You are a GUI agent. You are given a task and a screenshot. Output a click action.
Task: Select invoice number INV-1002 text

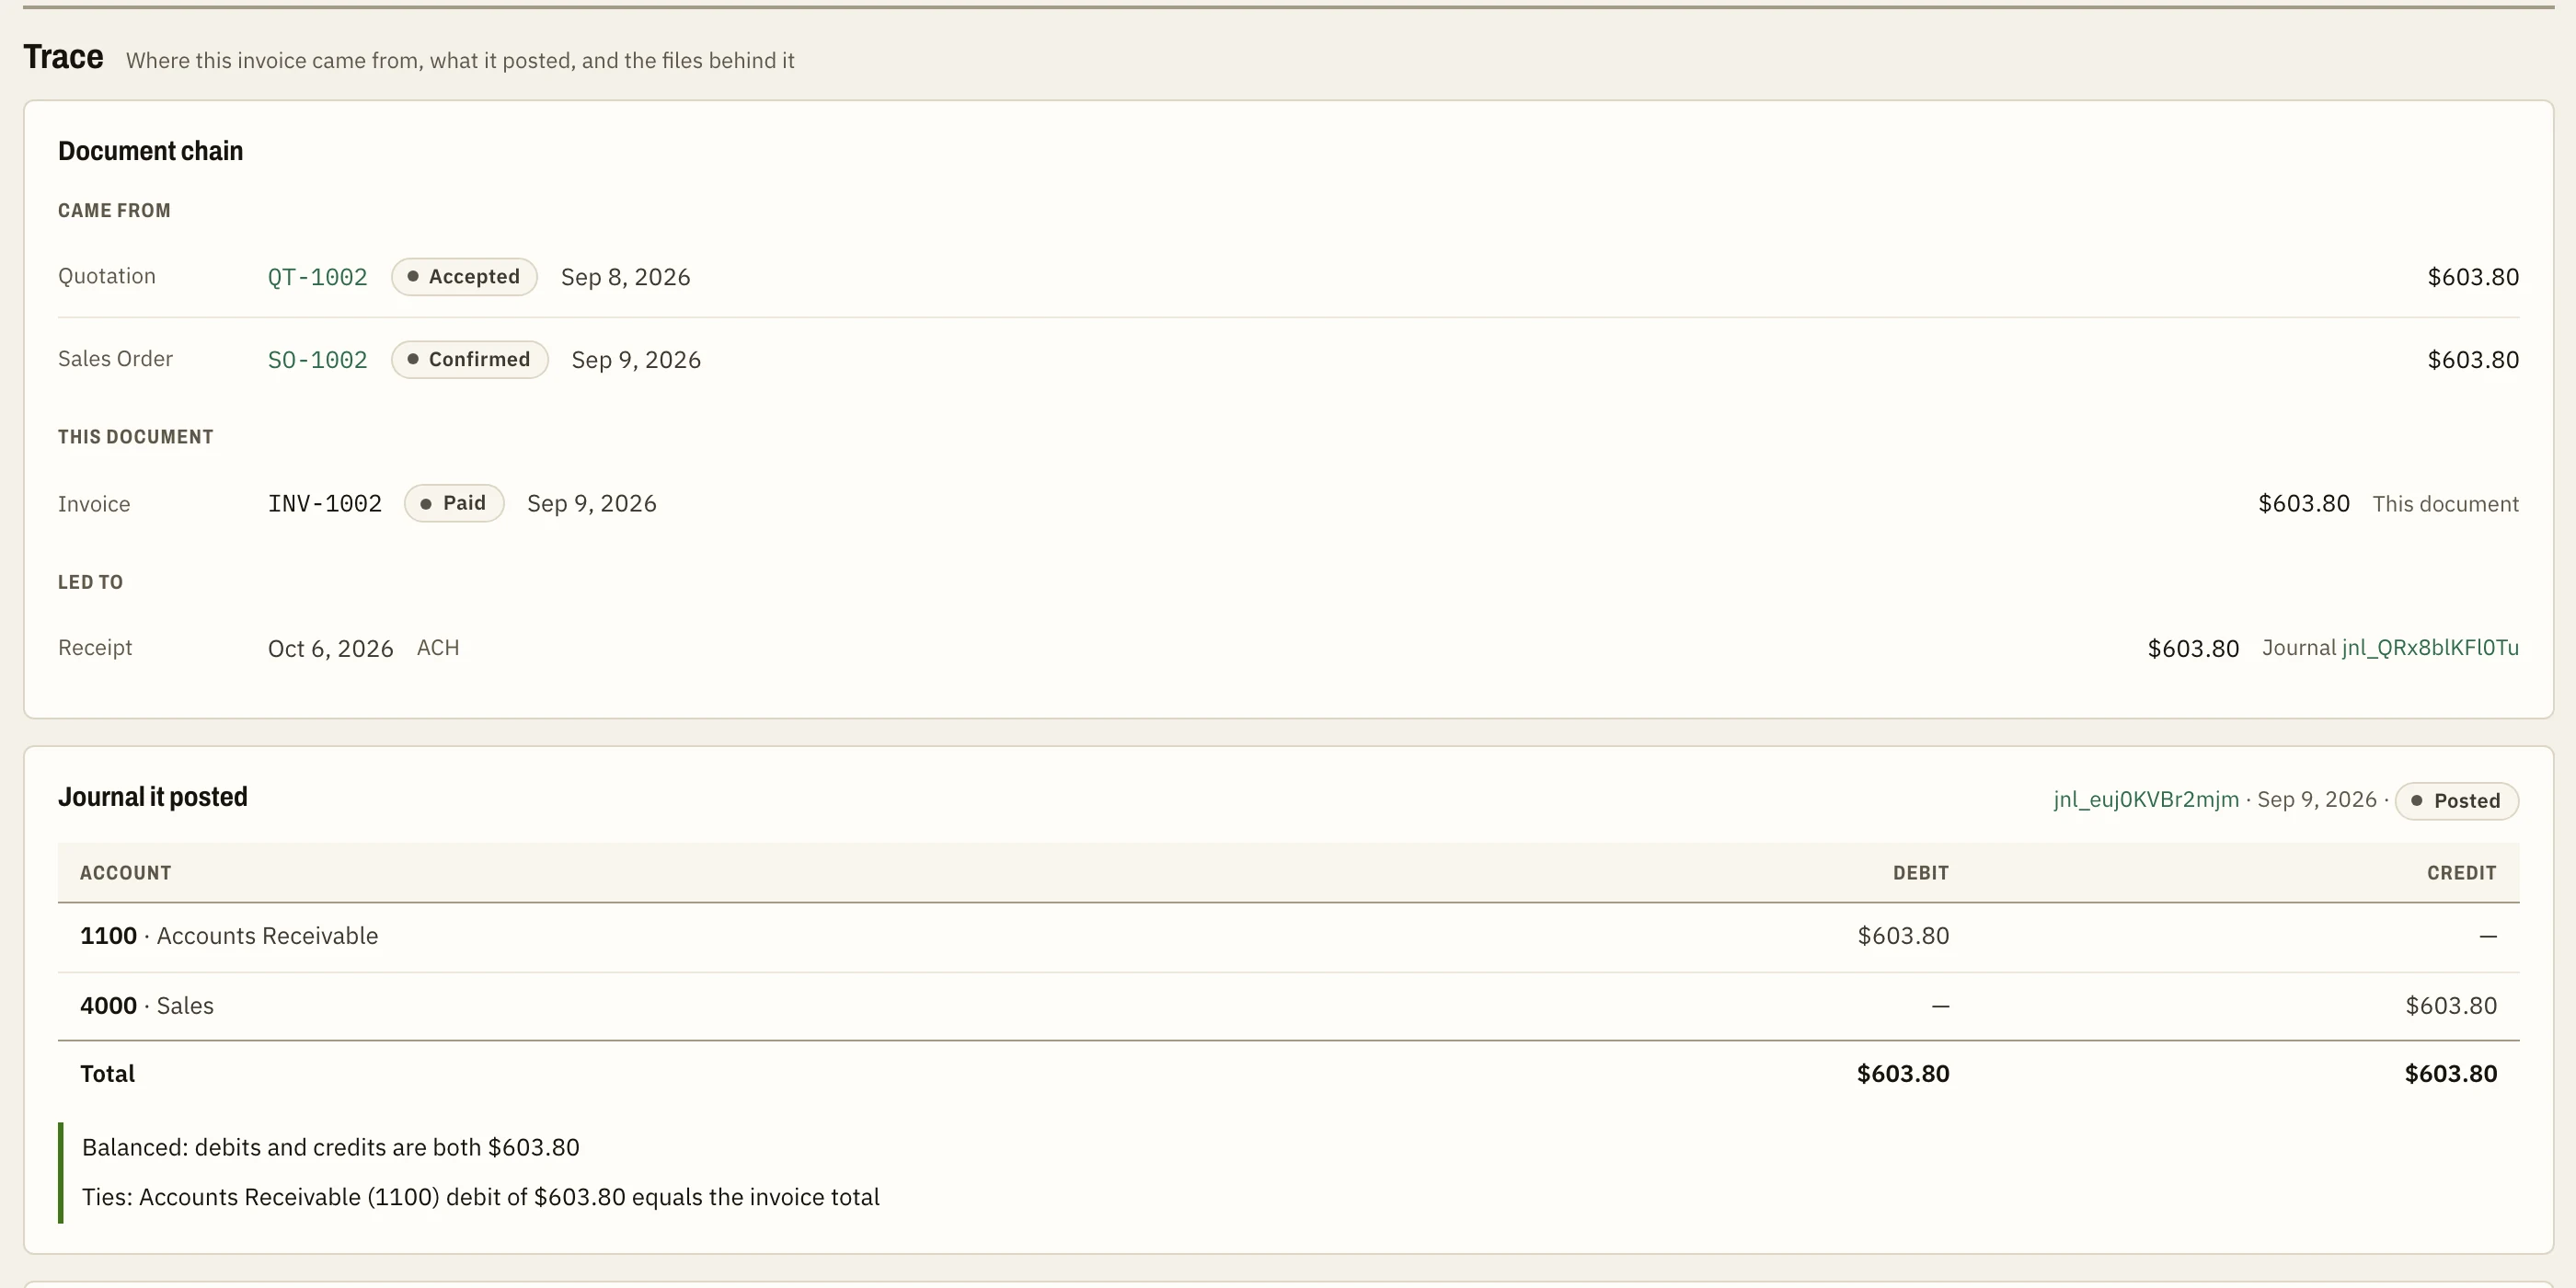[x=325, y=504]
